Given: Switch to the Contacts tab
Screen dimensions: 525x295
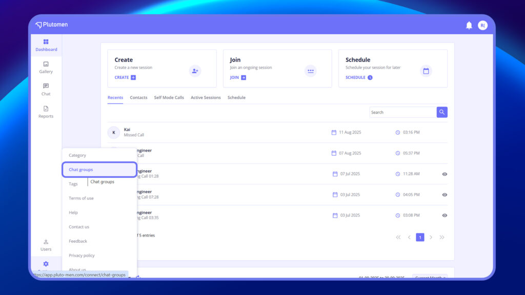Looking at the screenshot, I should click(x=138, y=98).
